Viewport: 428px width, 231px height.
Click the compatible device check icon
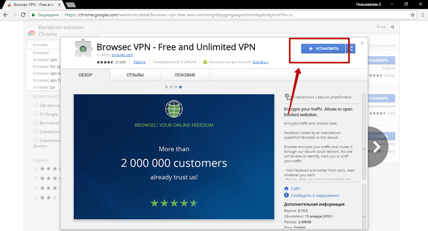coord(288,97)
